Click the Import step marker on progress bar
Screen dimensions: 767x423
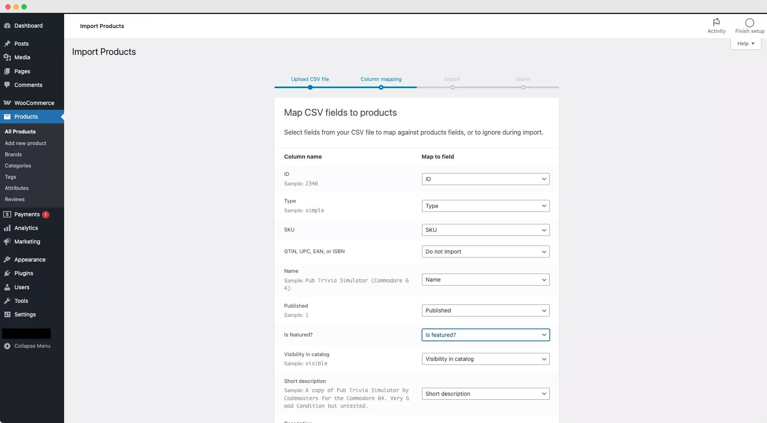tap(452, 87)
